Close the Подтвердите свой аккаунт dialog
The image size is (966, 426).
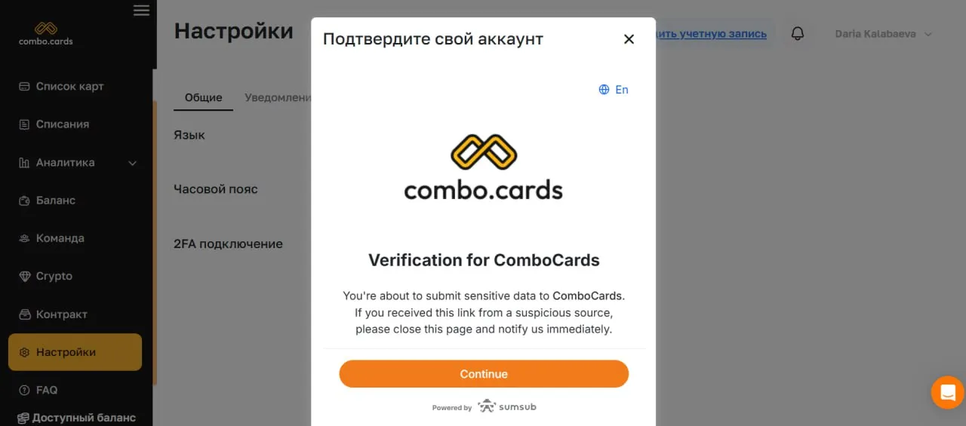(629, 39)
